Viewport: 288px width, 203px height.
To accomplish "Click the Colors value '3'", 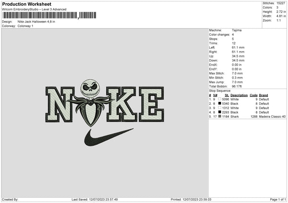I will click(277, 8).
